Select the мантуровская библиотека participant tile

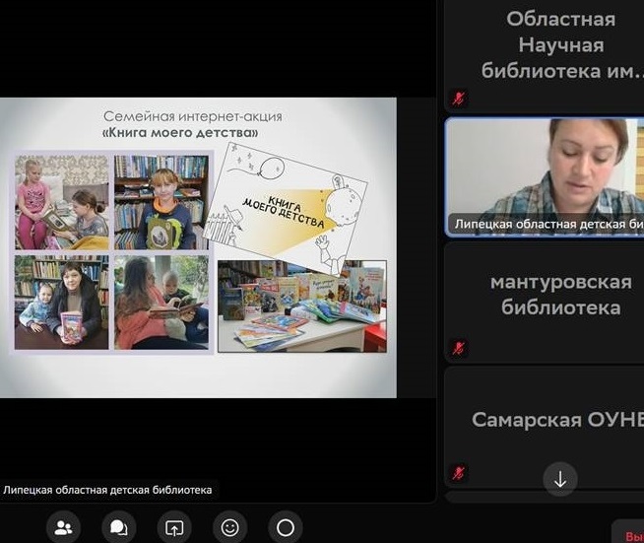pyautogui.click(x=545, y=303)
